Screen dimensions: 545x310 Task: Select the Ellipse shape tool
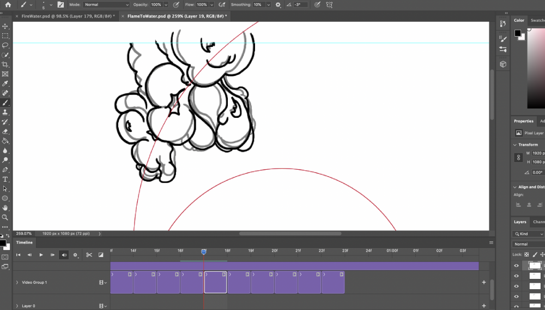[x=5, y=198]
